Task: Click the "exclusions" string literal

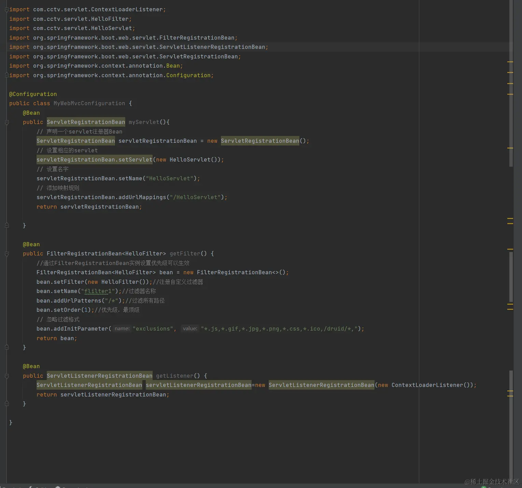Action: coord(153,329)
